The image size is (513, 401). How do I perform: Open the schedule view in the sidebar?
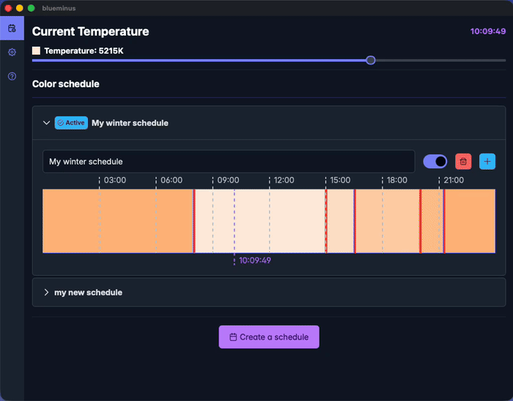(12, 29)
